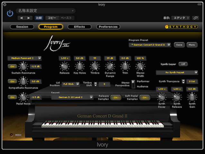Click the Stereo Width knob

(140, 66)
